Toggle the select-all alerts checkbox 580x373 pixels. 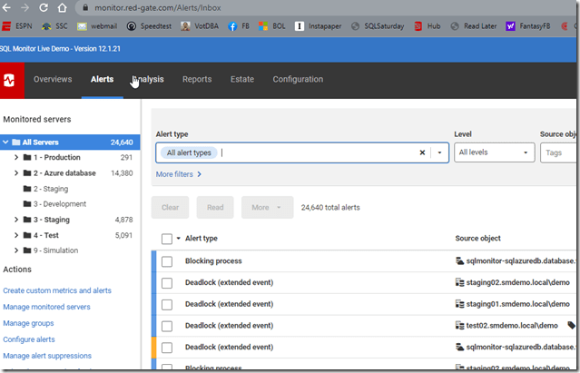click(x=166, y=239)
